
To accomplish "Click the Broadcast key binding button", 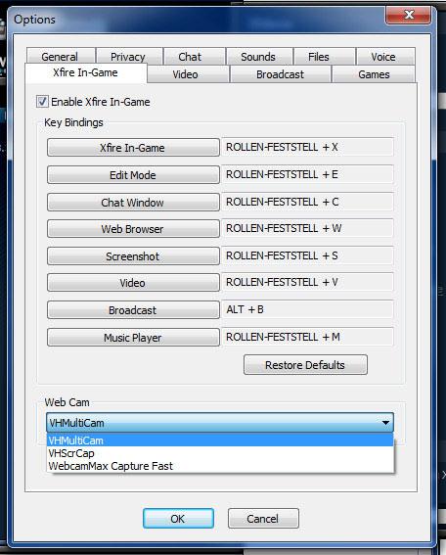I will (x=133, y=309).
